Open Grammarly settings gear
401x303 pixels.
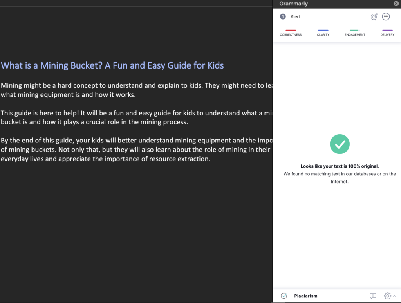387,296
